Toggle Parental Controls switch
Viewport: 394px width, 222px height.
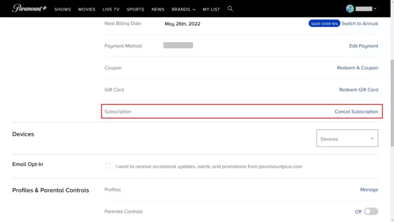[371, 212]
